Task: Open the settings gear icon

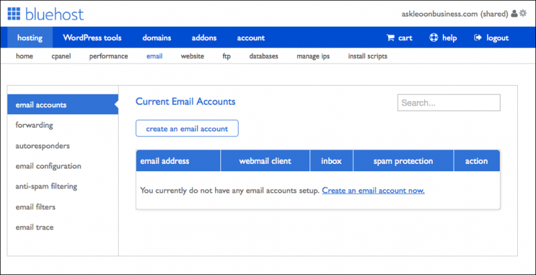Action: (523, 13)
